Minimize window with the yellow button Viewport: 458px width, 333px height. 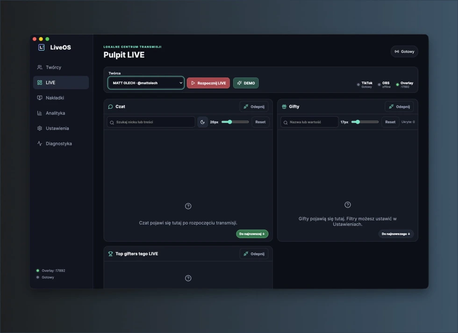click(x=41, y=39)
